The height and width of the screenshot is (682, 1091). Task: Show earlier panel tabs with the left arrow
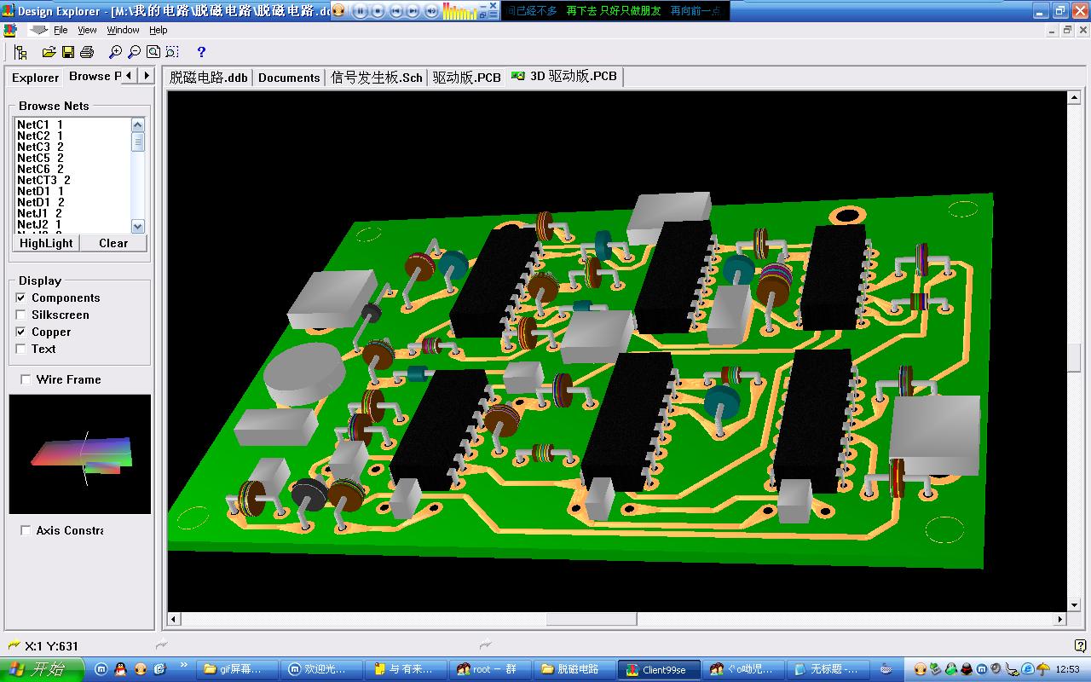[129, 76]
